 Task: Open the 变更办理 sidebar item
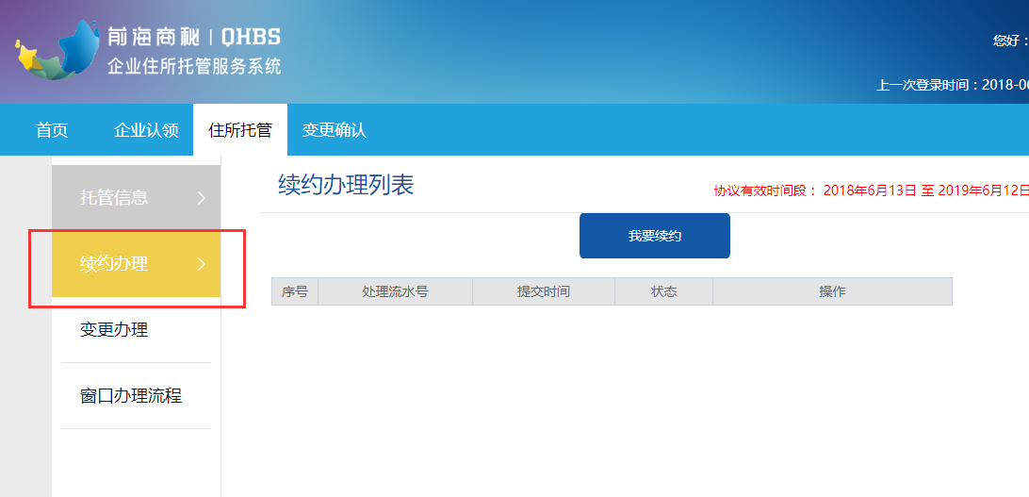coord(114,330)
